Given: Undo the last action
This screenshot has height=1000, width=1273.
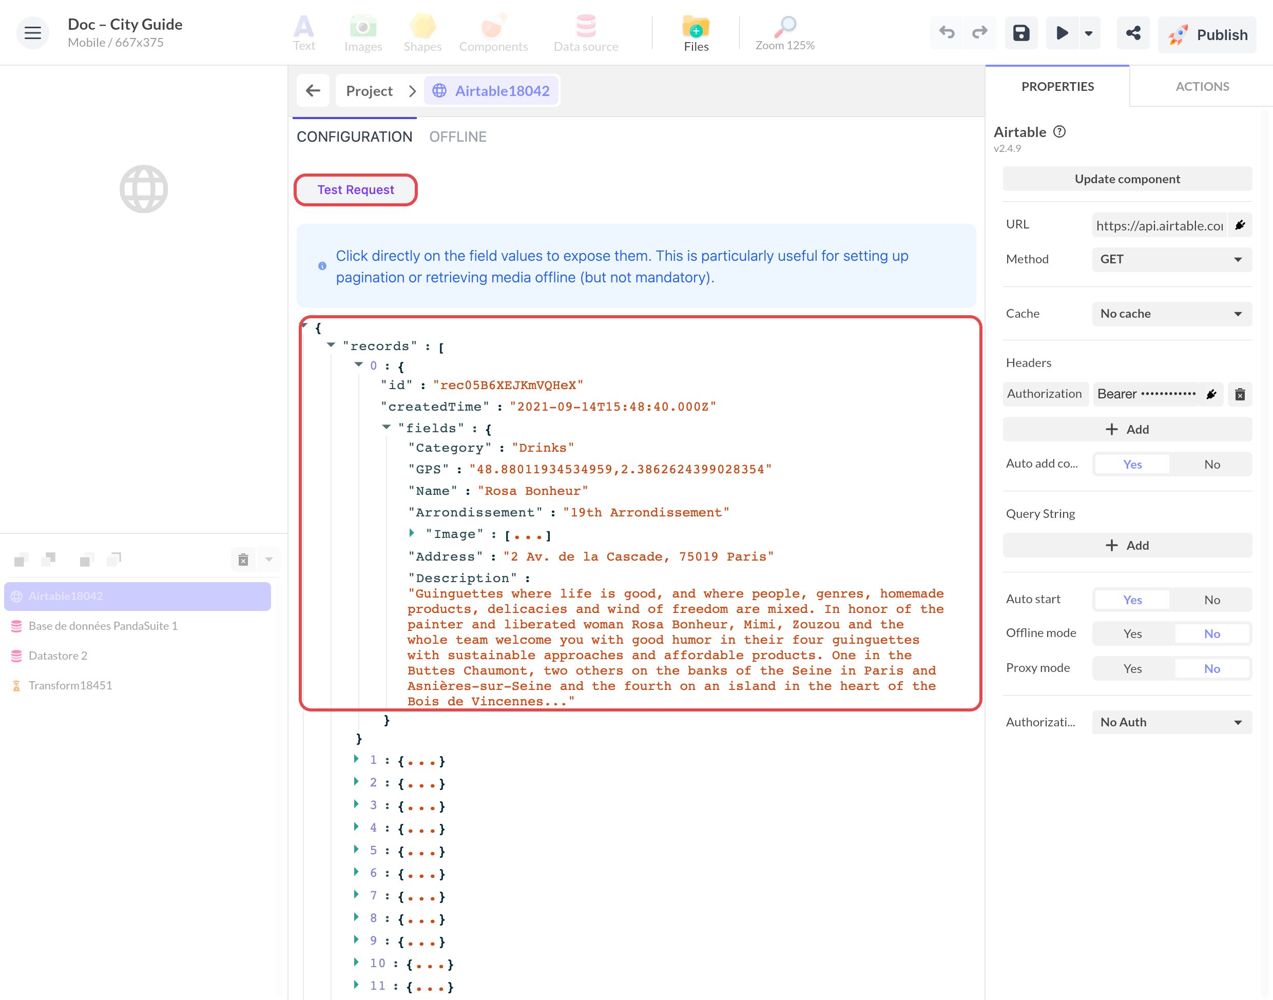Looking at the screenshot, I should pyautogui.click(x=947, y=33).
